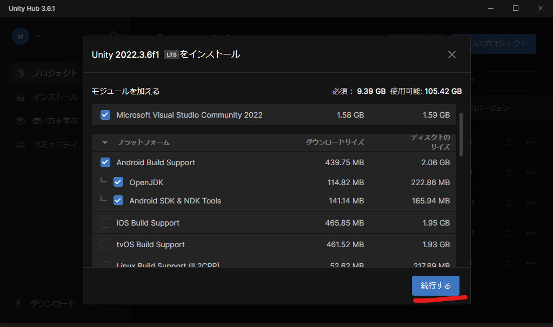Enable iOS Build Support checkbox
The image size is (553, 327).
click(x=105, y=223)
